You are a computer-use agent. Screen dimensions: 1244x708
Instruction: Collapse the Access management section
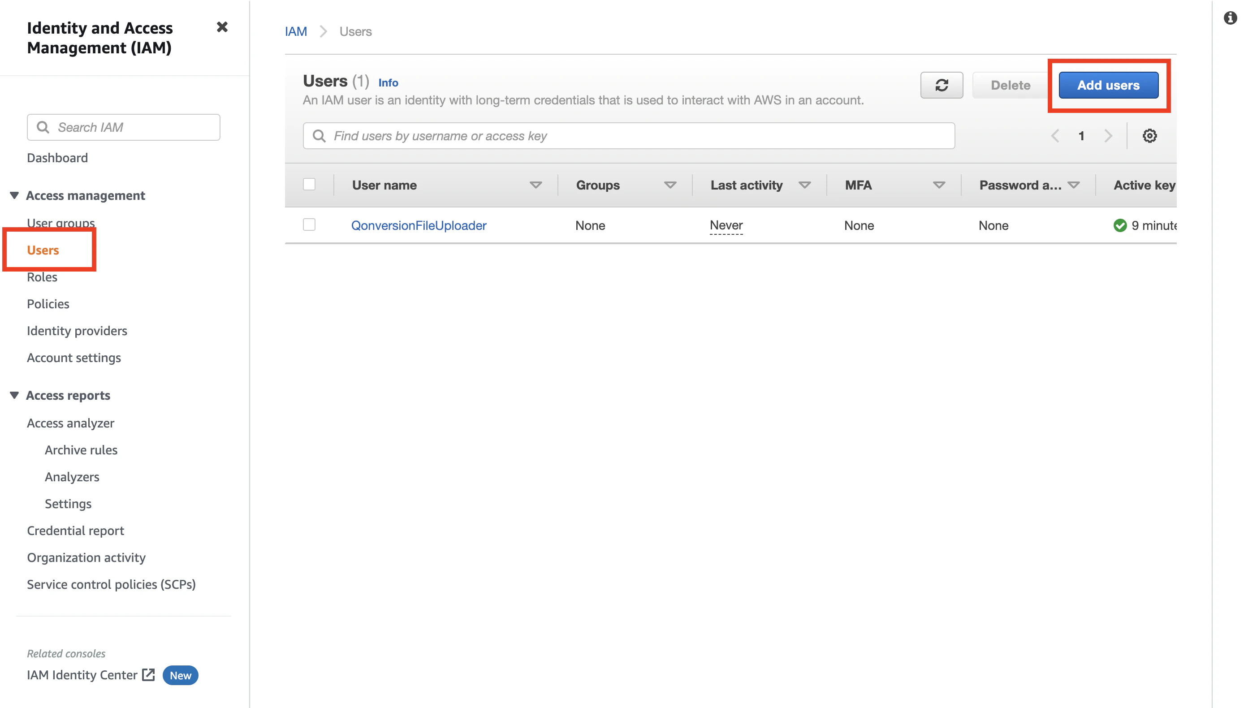[x=14, y=195]
